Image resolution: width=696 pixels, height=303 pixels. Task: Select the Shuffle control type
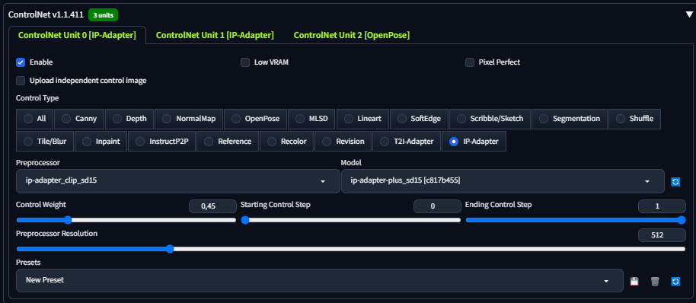point(634,119)
